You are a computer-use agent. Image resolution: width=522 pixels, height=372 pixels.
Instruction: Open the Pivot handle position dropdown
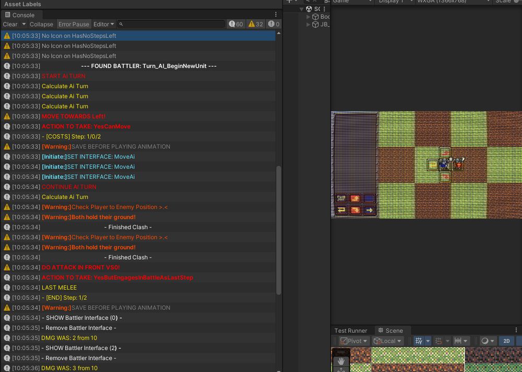[x=354, y=341]
